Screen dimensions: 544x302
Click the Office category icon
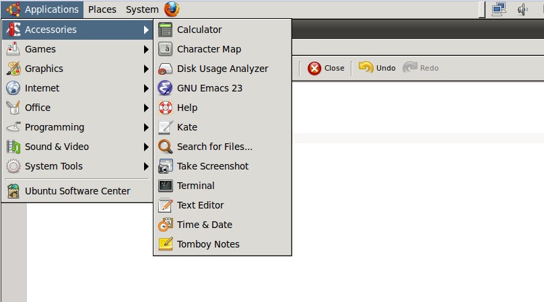pyautogui.click(x=13, y=108)
